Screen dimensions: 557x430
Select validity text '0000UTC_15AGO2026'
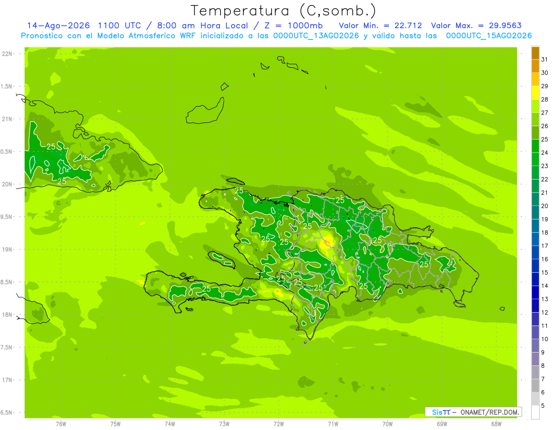489,36
